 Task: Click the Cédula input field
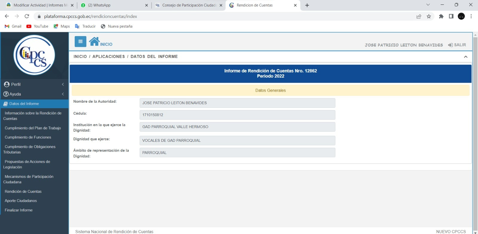click(x=237, y=115)
